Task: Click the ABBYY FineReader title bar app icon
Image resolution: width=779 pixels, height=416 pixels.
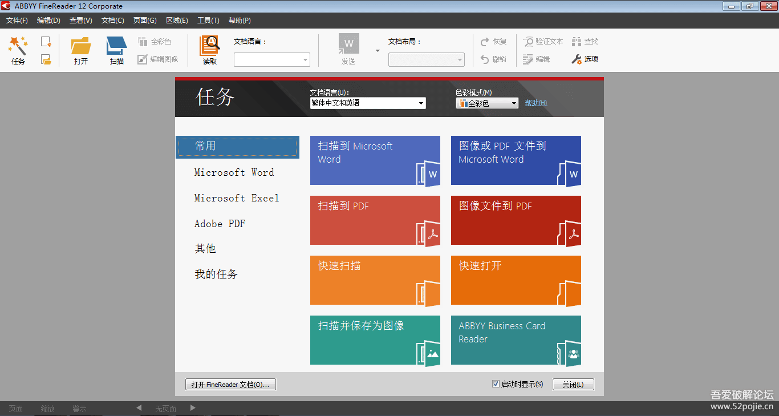Action: point(6,6)
